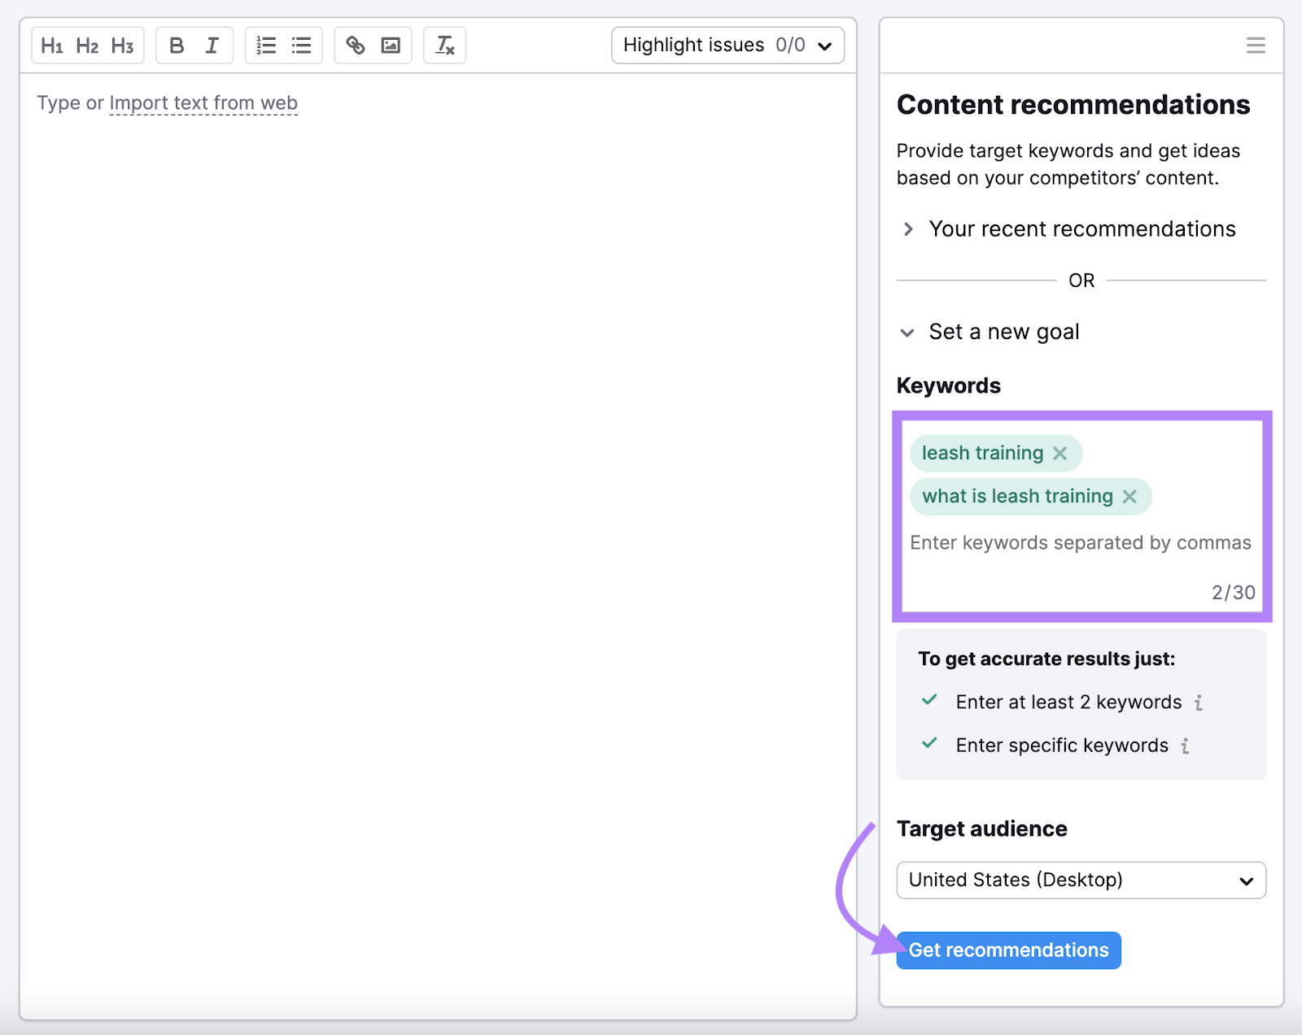Apply Heading 3 formatting
1302x1035 pixels.
(123, 46)
